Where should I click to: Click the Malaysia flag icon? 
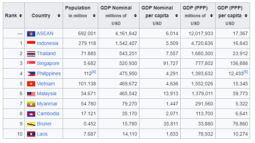tap(31, 94)
